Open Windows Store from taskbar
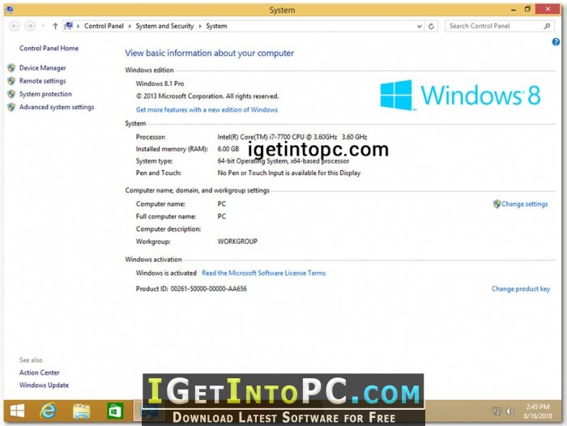 115,411
